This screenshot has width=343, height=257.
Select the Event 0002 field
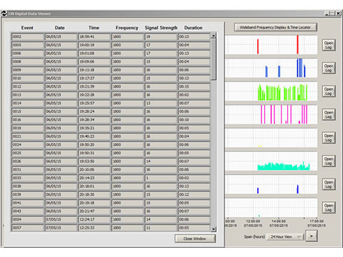(x=28, y=37)
